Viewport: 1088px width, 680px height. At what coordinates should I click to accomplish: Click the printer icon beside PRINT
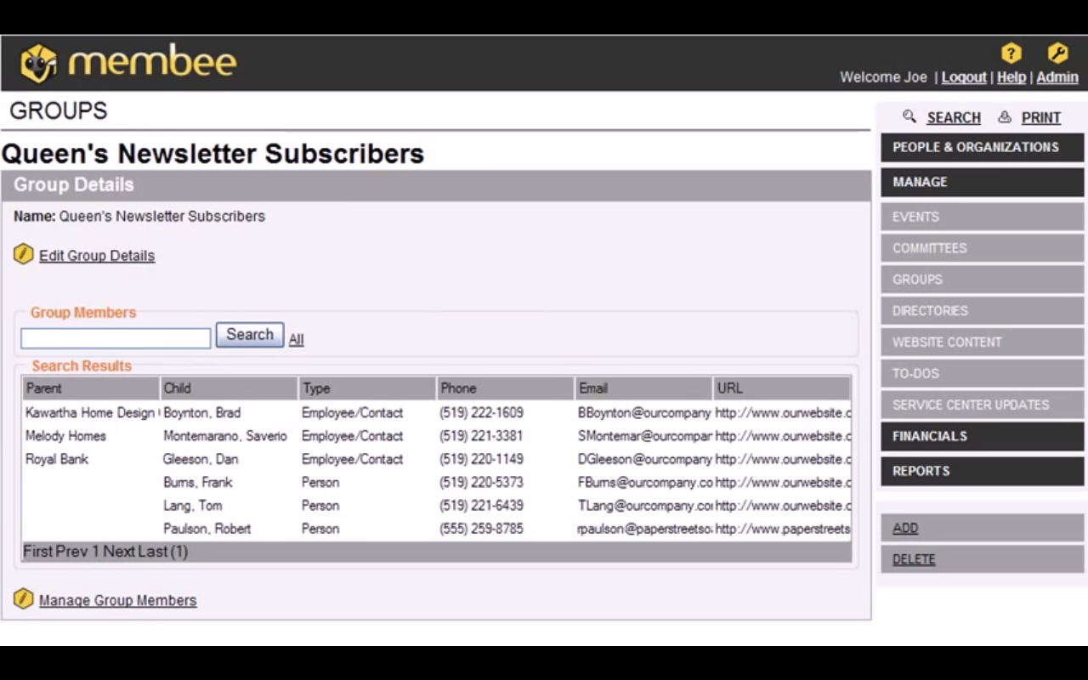click(1005, 116)
